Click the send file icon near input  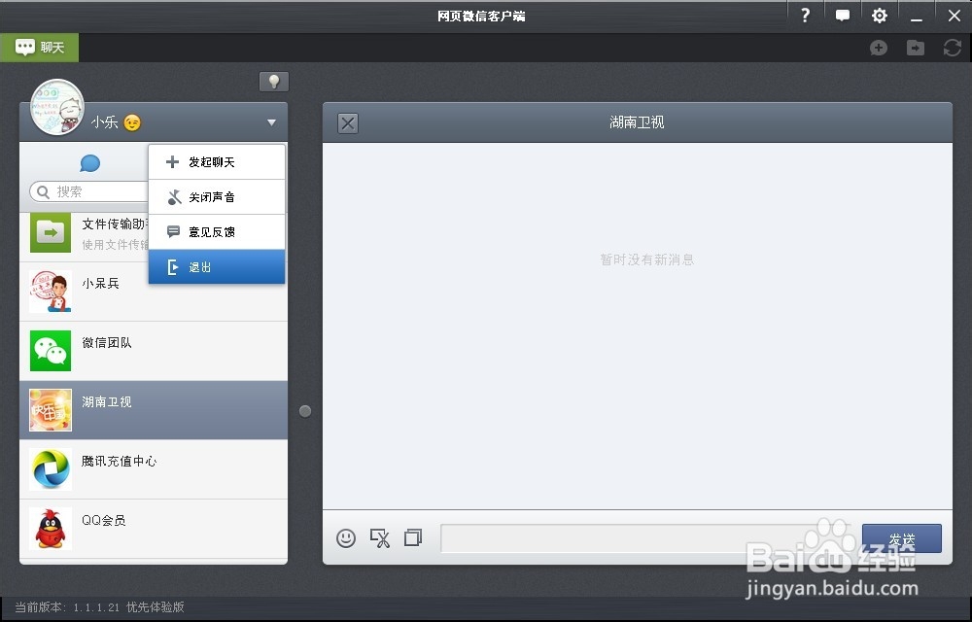tap(413, 537)
